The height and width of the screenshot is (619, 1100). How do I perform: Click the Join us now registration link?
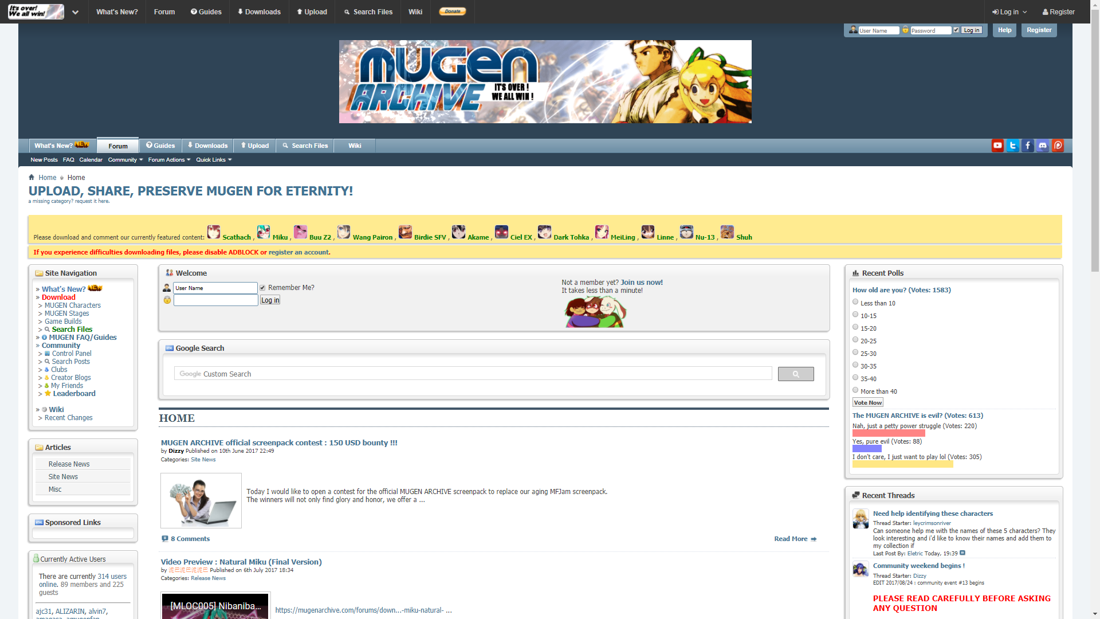[641, 282]
